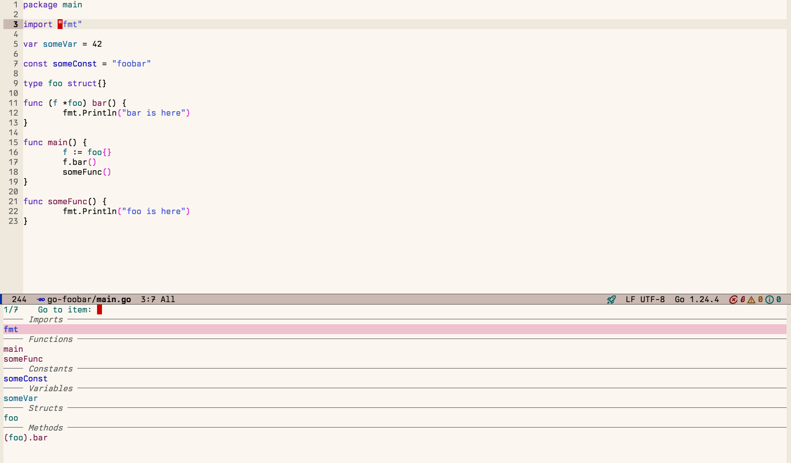Click the warning triangle icon

(751, 299)
